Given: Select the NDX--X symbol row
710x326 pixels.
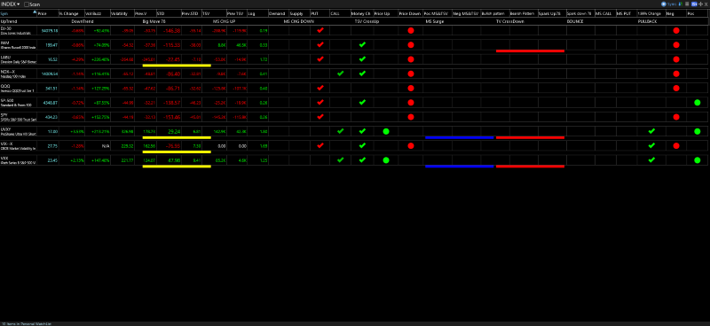Looking at the screenshot, I should pyautogui.click(x=18, y=74).
